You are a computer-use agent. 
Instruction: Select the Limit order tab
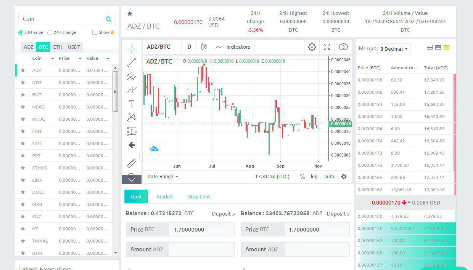tap(136, 197)
